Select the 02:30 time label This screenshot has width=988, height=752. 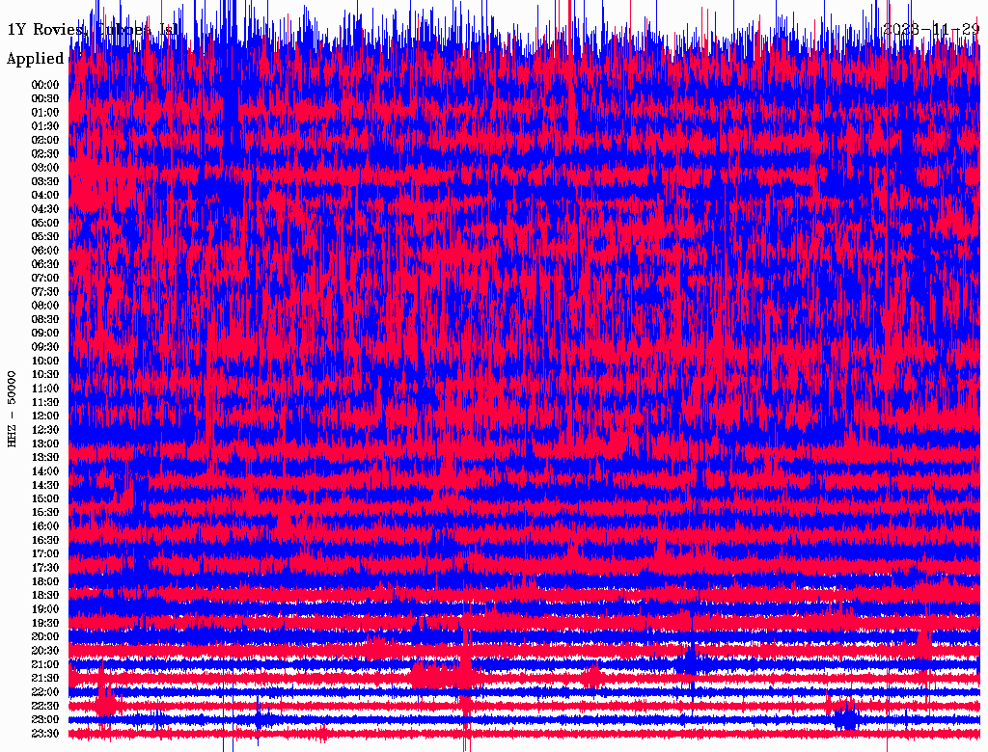point(45,153)
